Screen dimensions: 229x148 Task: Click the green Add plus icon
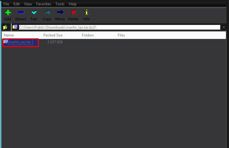pyautogui.click(x=8, y=13)
